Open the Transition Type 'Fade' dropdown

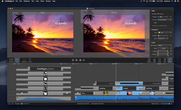coord(165,32)
